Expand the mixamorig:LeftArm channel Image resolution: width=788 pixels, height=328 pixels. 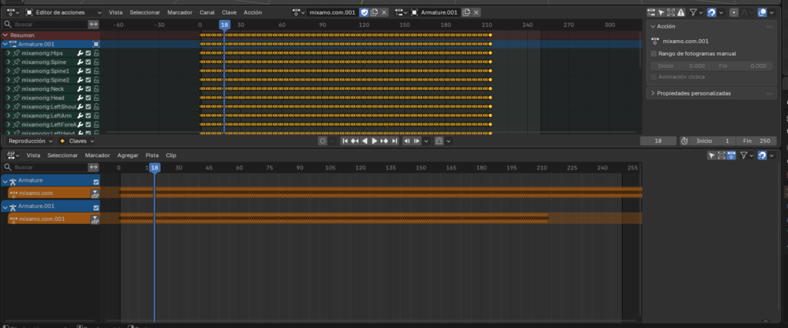coord(8,115)
